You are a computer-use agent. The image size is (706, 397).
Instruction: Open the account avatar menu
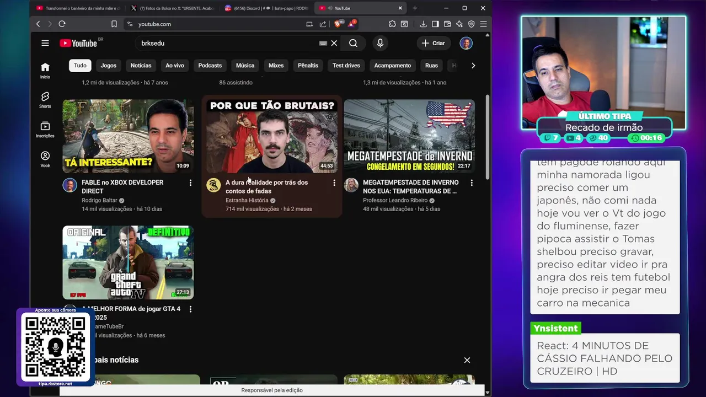coord(466,43)
